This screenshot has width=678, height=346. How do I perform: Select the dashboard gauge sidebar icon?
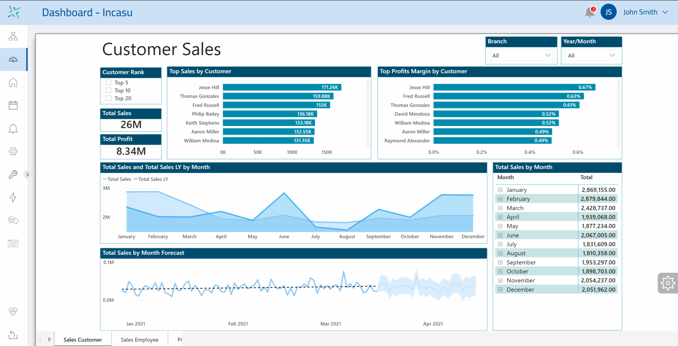pyautogui.click(x=13, y=60)
